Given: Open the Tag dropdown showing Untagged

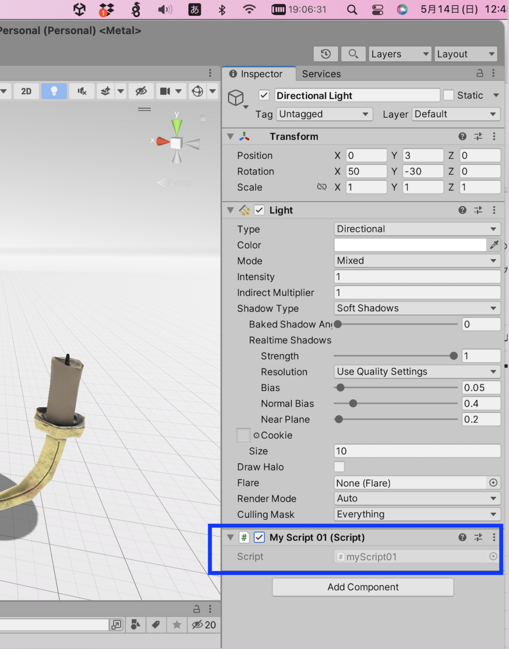Looking at the screenshot, I should point(325,114).
